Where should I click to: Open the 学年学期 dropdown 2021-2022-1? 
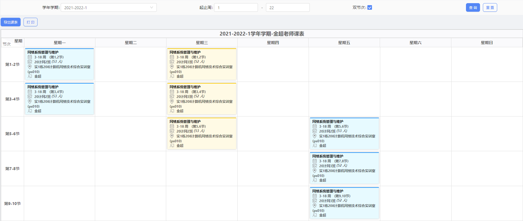click(x=109, y=7)
